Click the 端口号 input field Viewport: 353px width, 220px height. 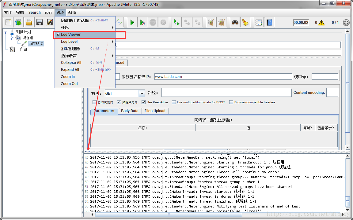point(325,77)
